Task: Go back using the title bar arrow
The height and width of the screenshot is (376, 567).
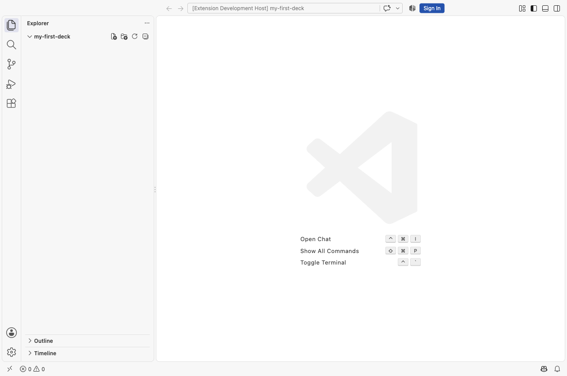Action: (x=169, y=8)
